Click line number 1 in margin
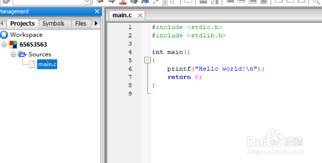 [x=130, y=27]
